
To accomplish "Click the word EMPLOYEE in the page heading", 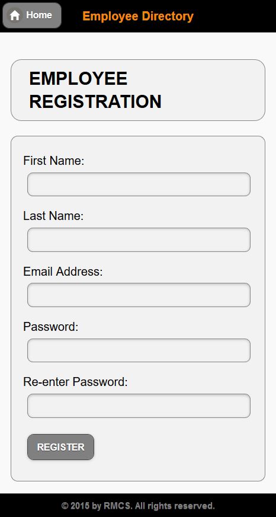I will pos(78,79).
